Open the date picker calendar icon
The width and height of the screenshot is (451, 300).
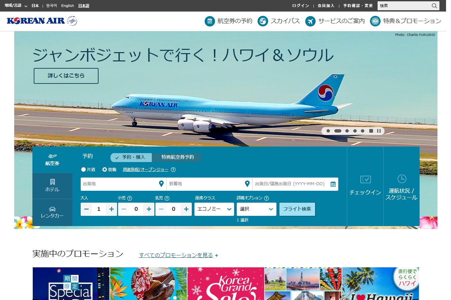(333, 184)
